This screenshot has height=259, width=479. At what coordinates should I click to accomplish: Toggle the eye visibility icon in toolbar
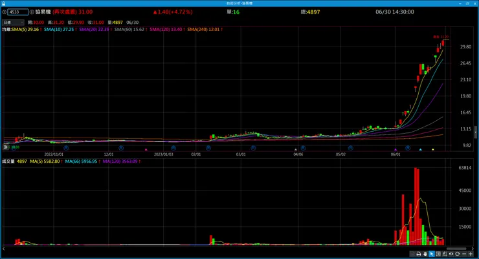(451, 254)
